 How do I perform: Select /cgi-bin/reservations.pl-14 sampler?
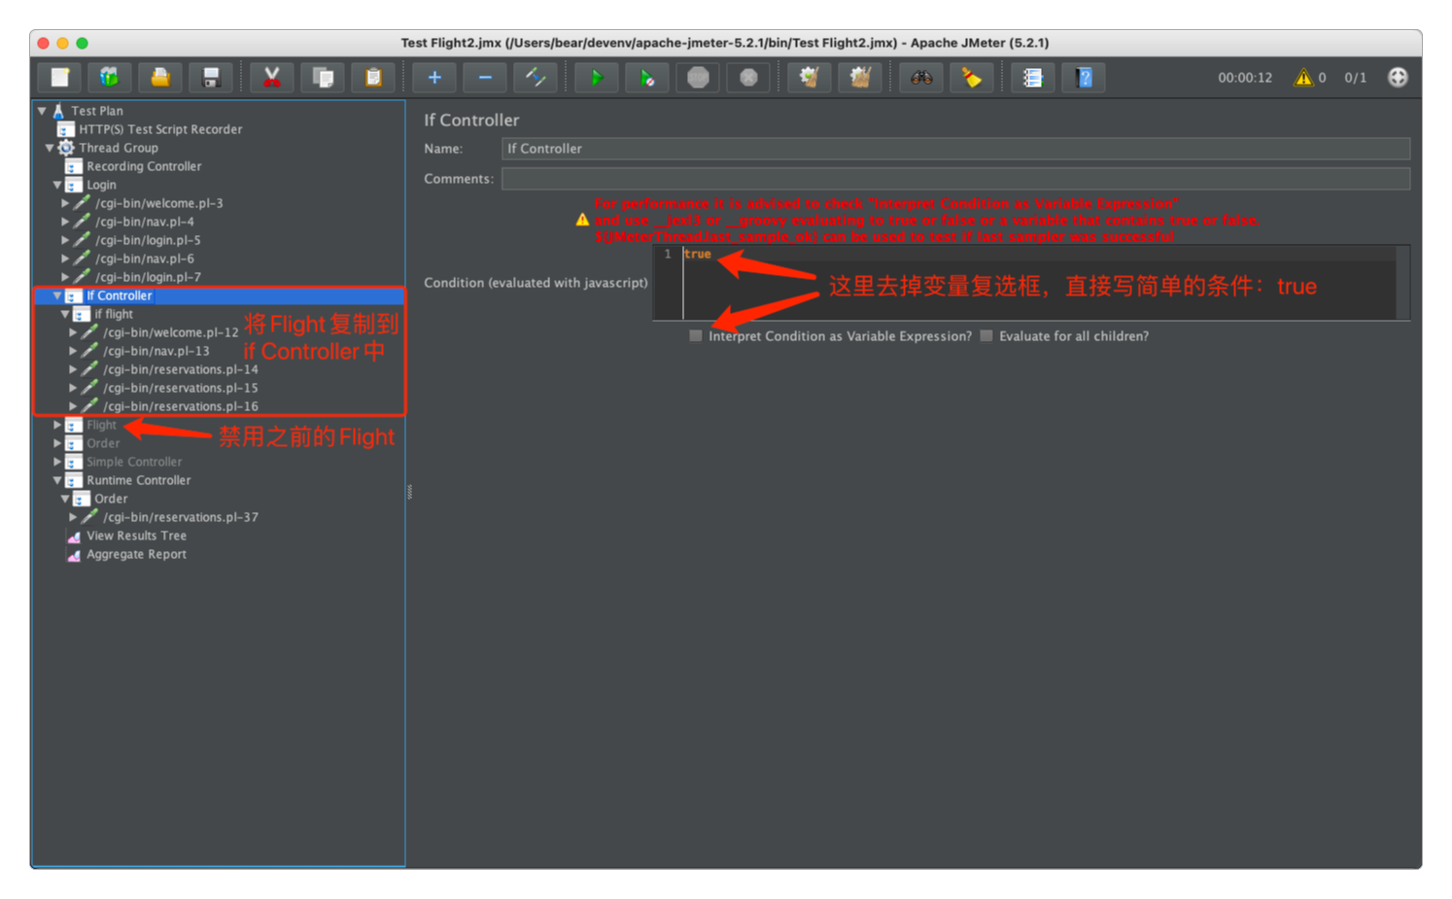coord(181,369)
